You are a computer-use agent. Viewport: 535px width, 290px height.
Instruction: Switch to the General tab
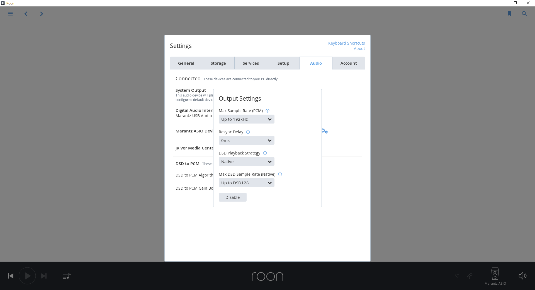pos(186,63)
